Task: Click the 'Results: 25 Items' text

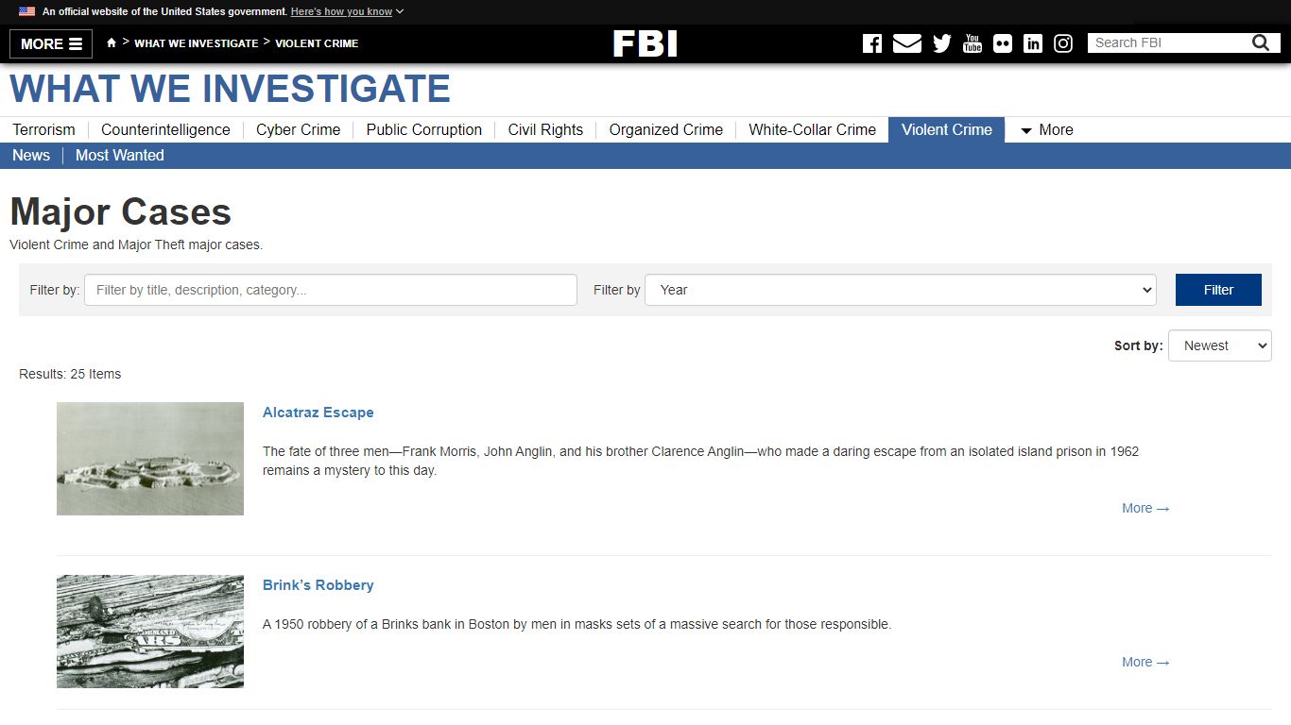Action: (x=70, y=374)
